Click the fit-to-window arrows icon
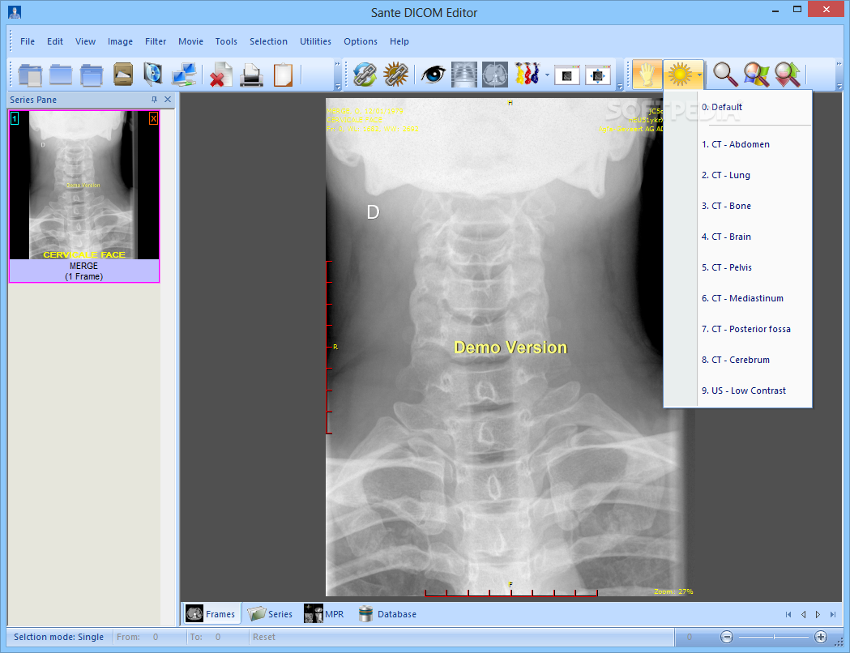Screen dimensions: 850x653 [597, 75]
